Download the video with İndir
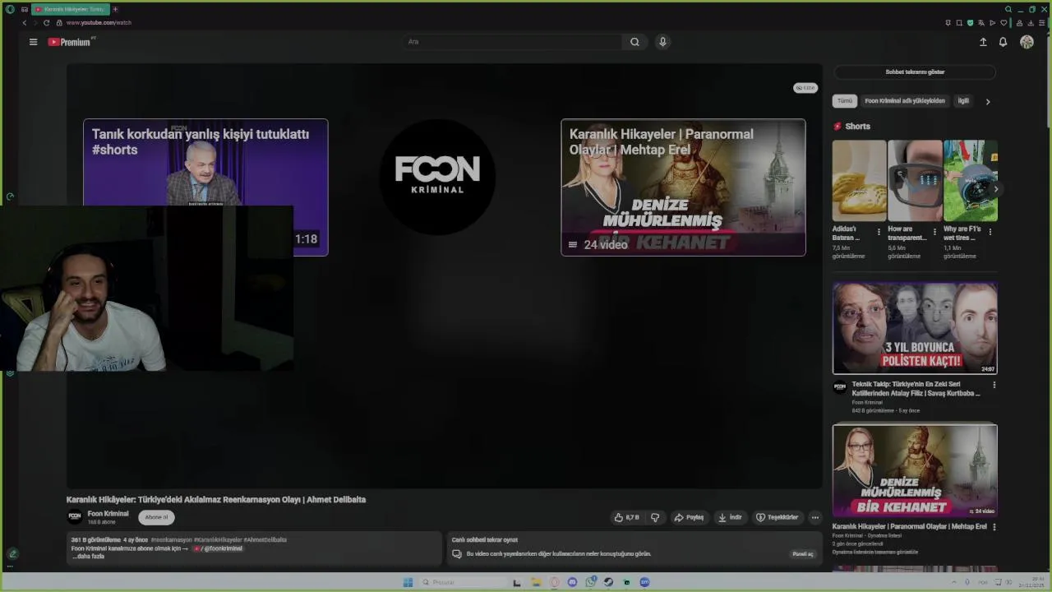 point(730,517)
